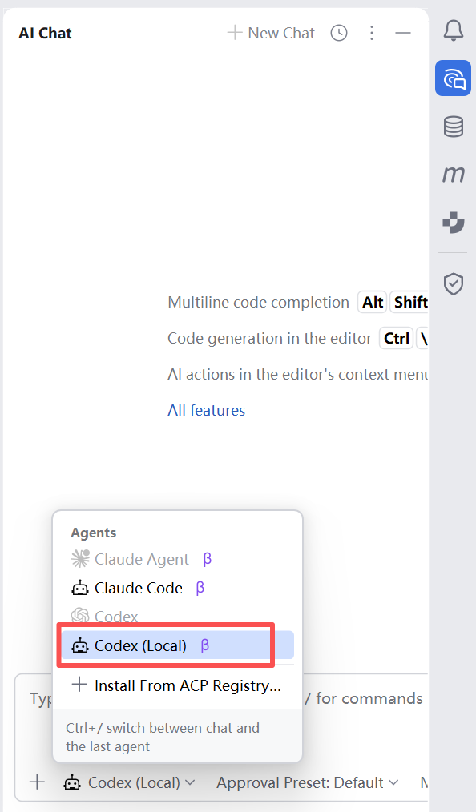
Task: Open the Database tool window icon
Action: 454,127
